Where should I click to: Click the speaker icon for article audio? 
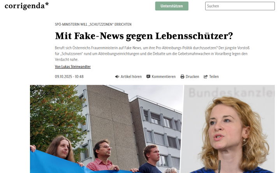coord(117,77)
